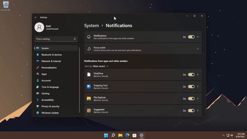Screen dimensions: 247x139
Task: Open Accessibility settings
Action: (x=56, y=100)
